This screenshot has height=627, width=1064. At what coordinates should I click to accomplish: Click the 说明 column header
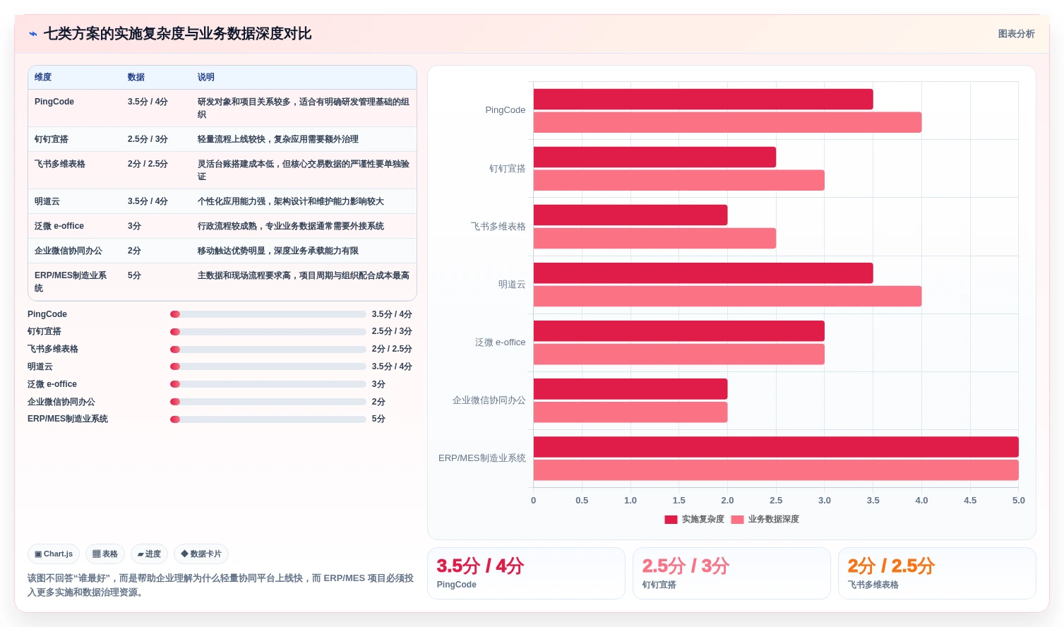coord(206,78)
